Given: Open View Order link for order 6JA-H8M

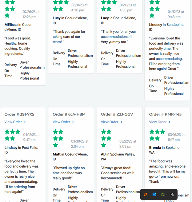Looking at the screenshot, I should tap(63, 122).
